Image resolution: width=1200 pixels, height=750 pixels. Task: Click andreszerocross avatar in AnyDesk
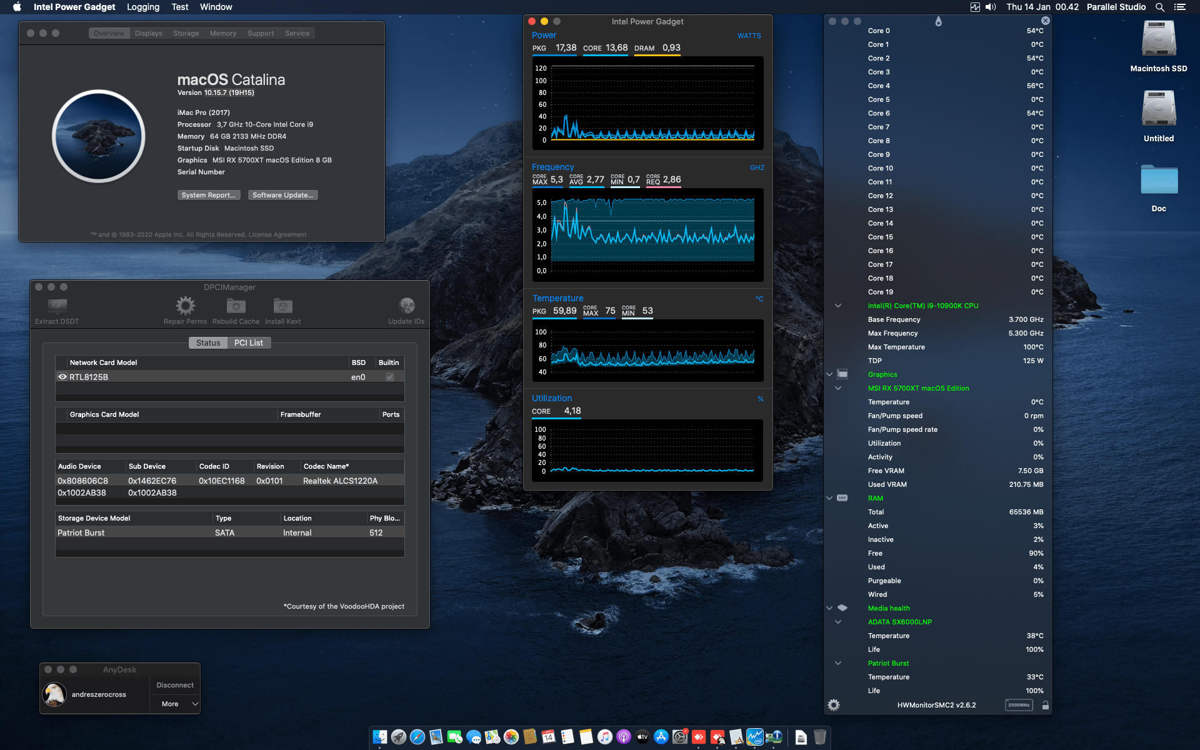pyautogui.click(x=54, y=694)
